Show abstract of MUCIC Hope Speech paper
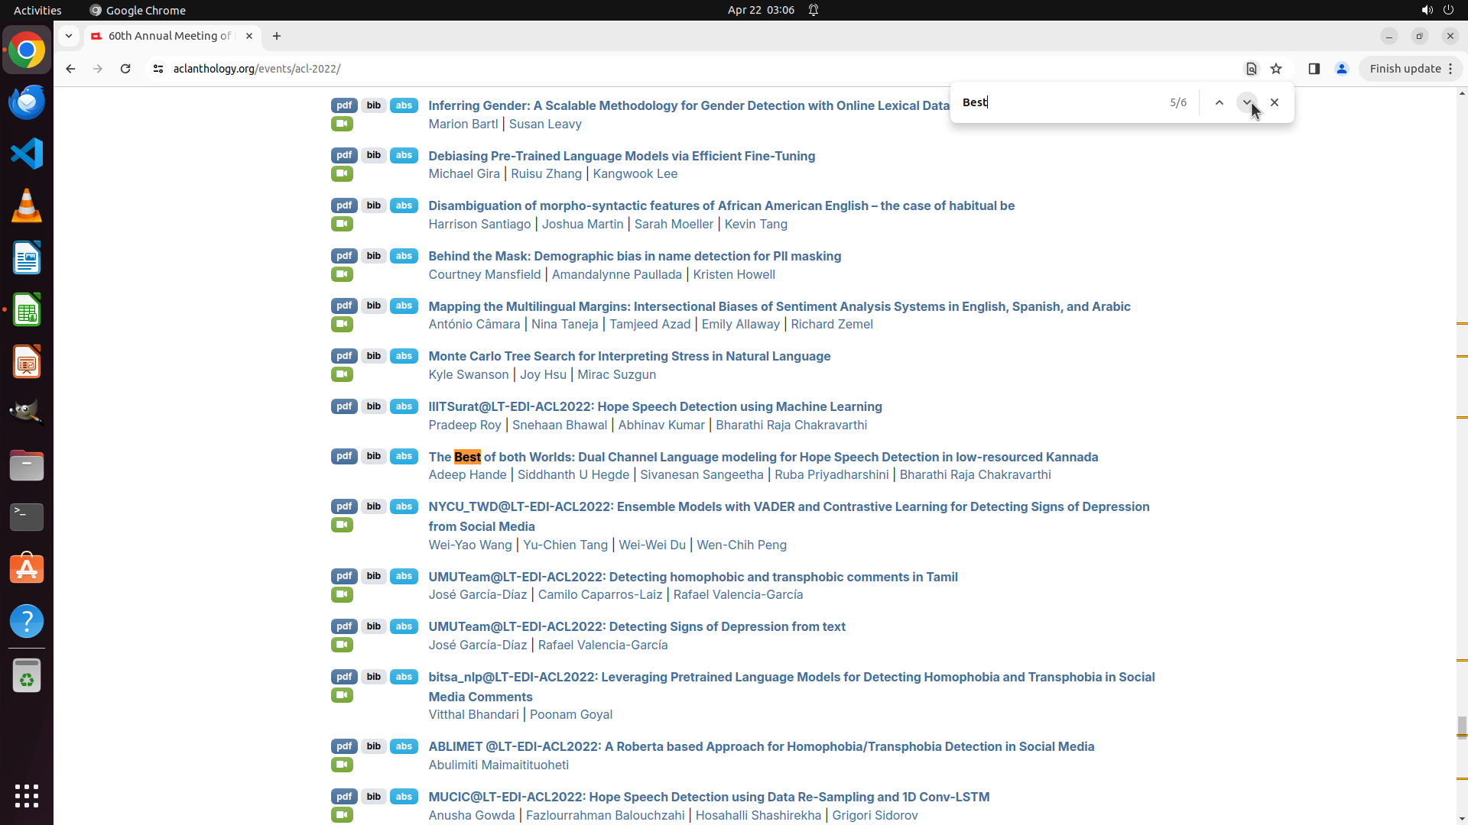This screenshot has height=825, width=1468. 404,797
